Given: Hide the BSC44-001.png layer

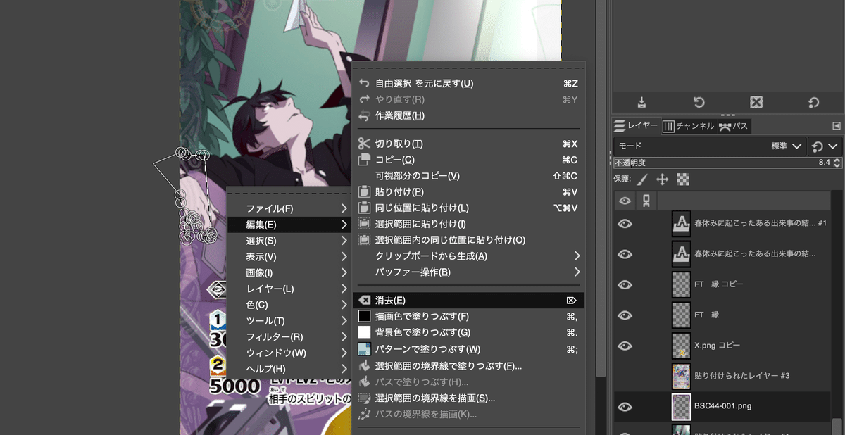Looking at the screenshot, I should [x=625, y=407].
